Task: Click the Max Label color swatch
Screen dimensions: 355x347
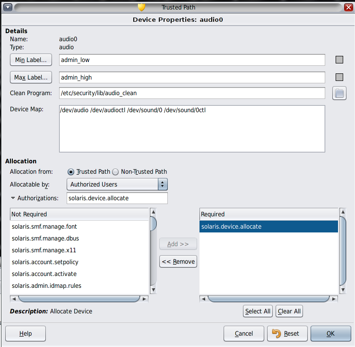Action: pyautogui.click(x=339, y=77)
